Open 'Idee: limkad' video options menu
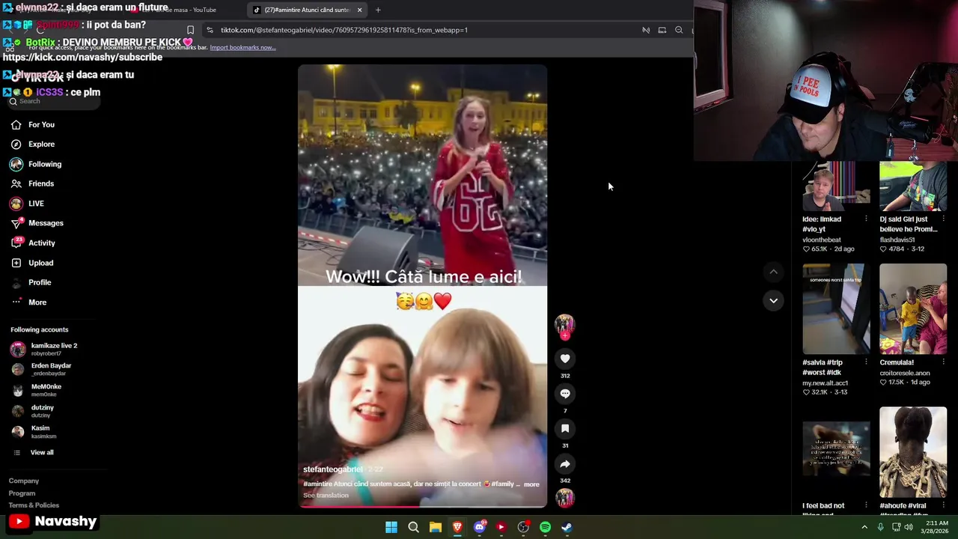Screen dimensions: 958x539 (x=866, y=219)
